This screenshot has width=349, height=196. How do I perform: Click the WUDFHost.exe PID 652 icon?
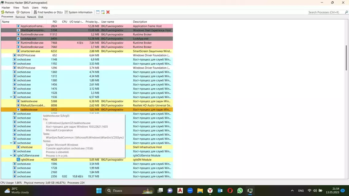pos(15,55)
